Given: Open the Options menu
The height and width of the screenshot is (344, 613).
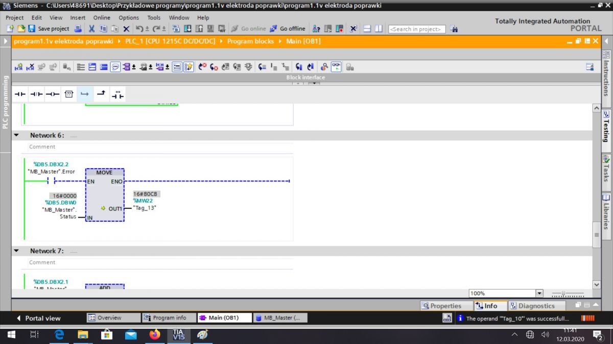Looking at the screenshot, I should [129, 17].
